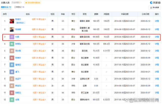Open 全强's profile name link
162x106 pixels.
17,100
